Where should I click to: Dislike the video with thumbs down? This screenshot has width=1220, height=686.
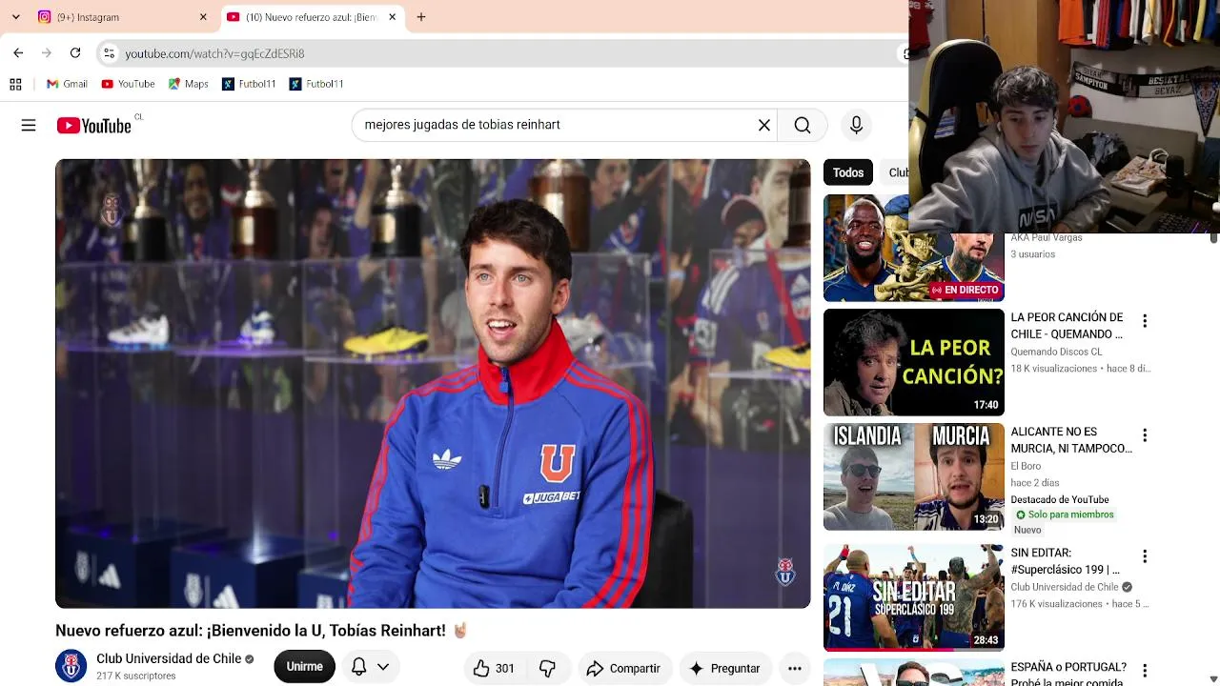[547, 668]
